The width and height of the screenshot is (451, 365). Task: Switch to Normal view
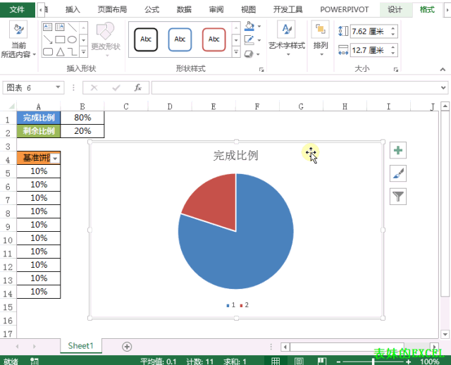(x=276, y=361)
